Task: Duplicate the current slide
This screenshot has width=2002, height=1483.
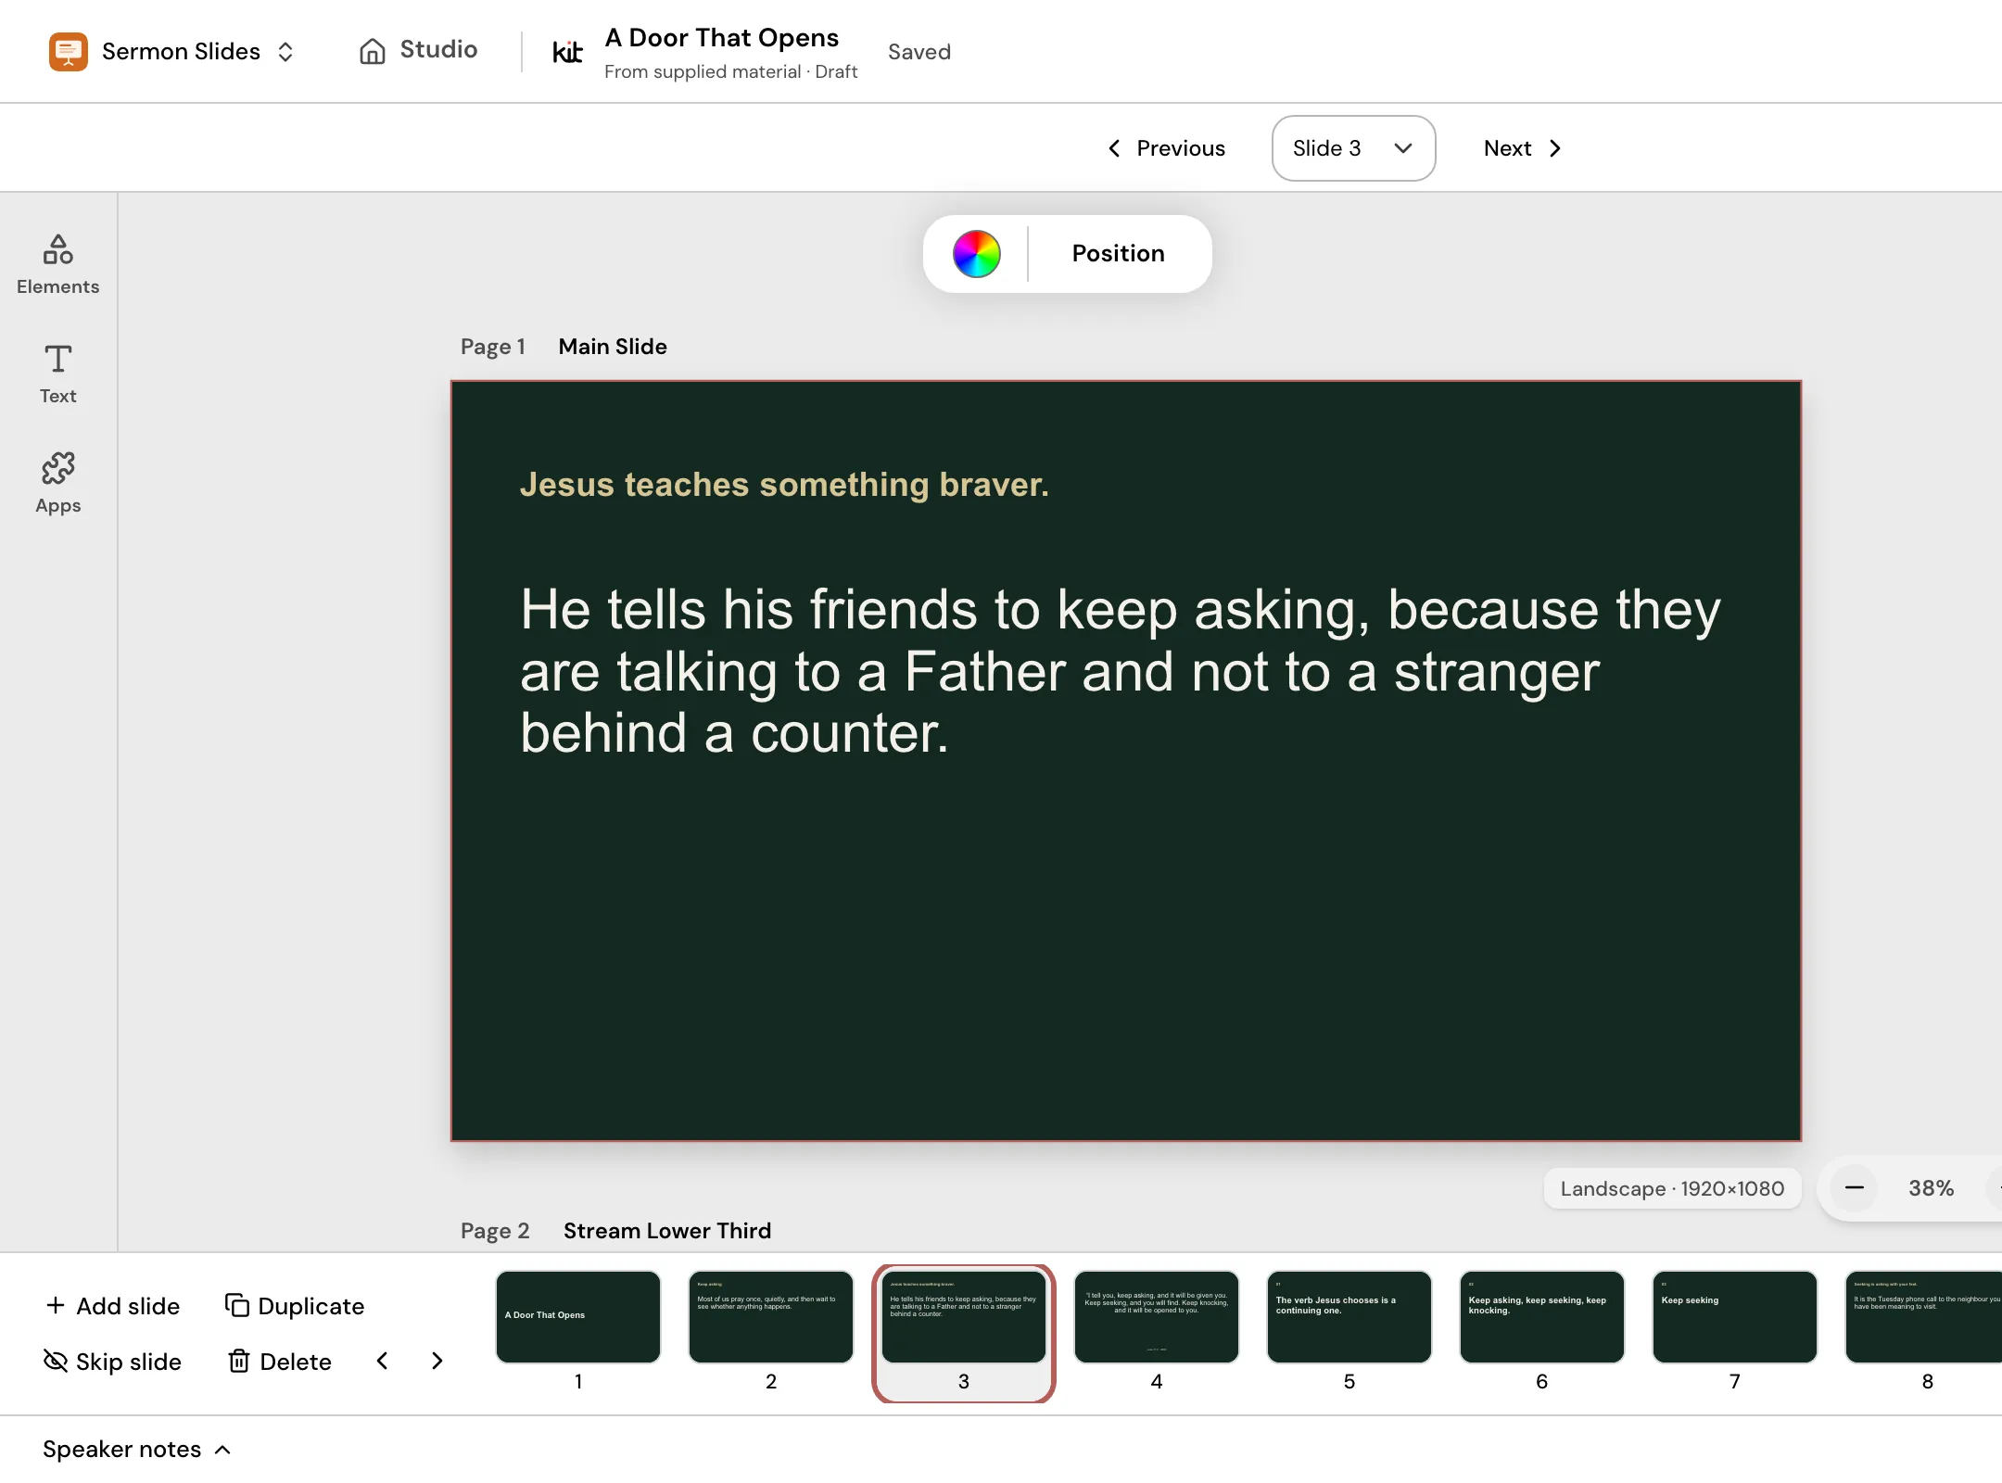Action: [x=295, y=1306]
